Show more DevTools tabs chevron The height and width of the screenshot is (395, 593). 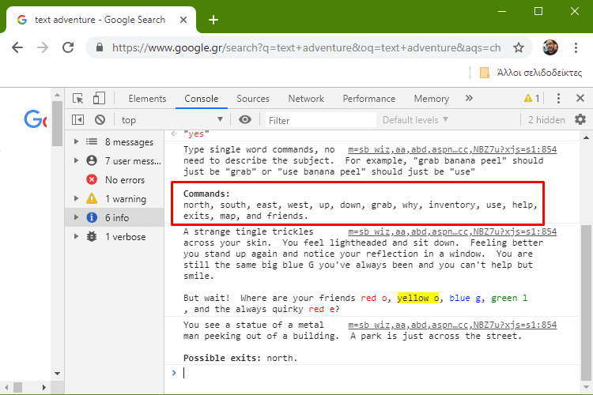[469, 98]
